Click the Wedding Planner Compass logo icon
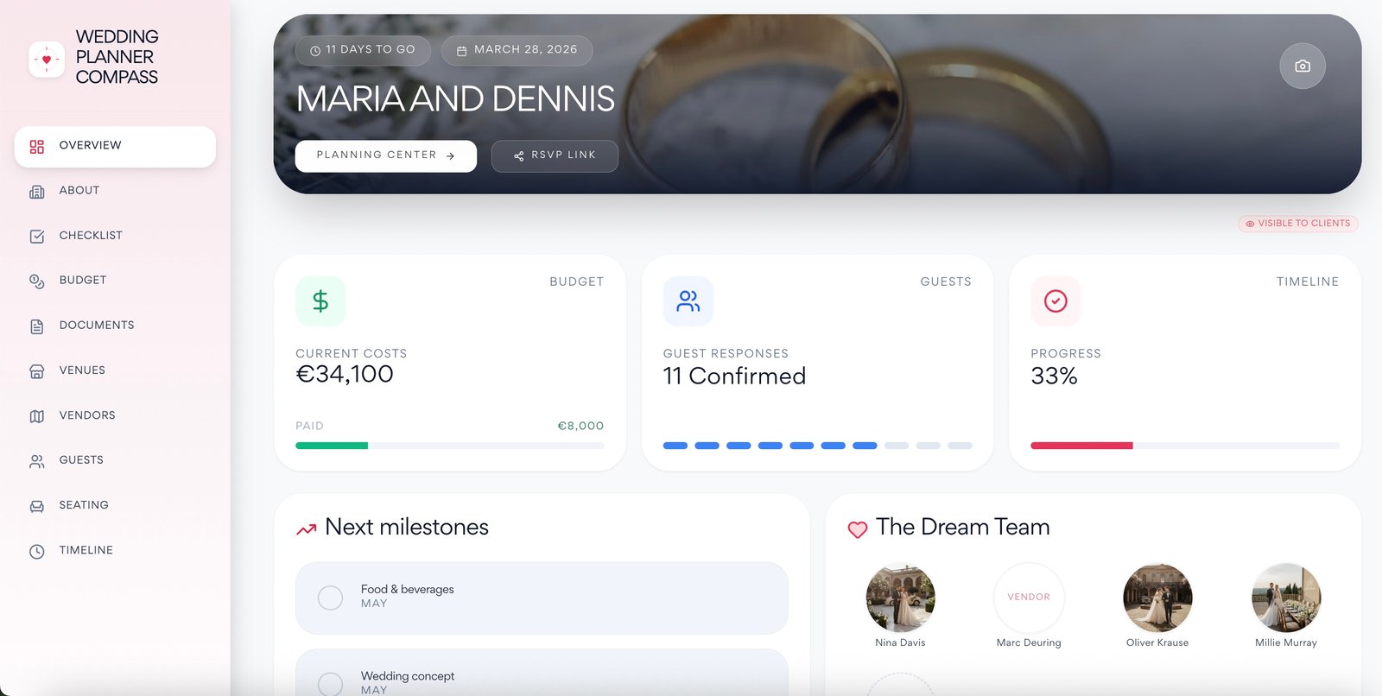Image resolution: width=1382 pixels, height=696 pixels. [47, 60]
